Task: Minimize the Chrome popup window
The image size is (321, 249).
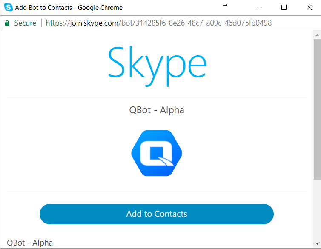Action: 260,7
